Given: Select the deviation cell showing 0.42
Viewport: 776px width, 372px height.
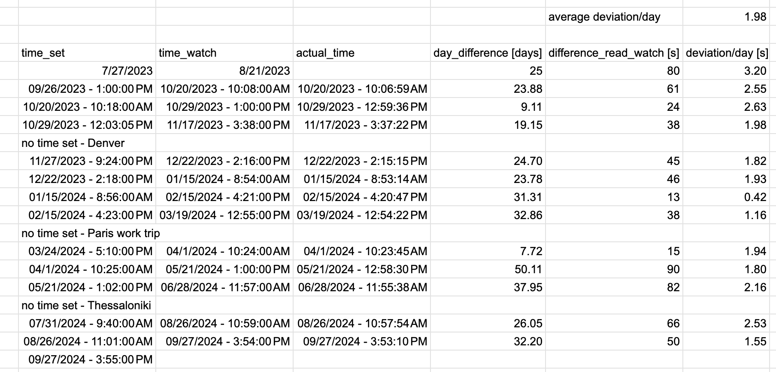Looking at the screenshot, I should point(726,197).
